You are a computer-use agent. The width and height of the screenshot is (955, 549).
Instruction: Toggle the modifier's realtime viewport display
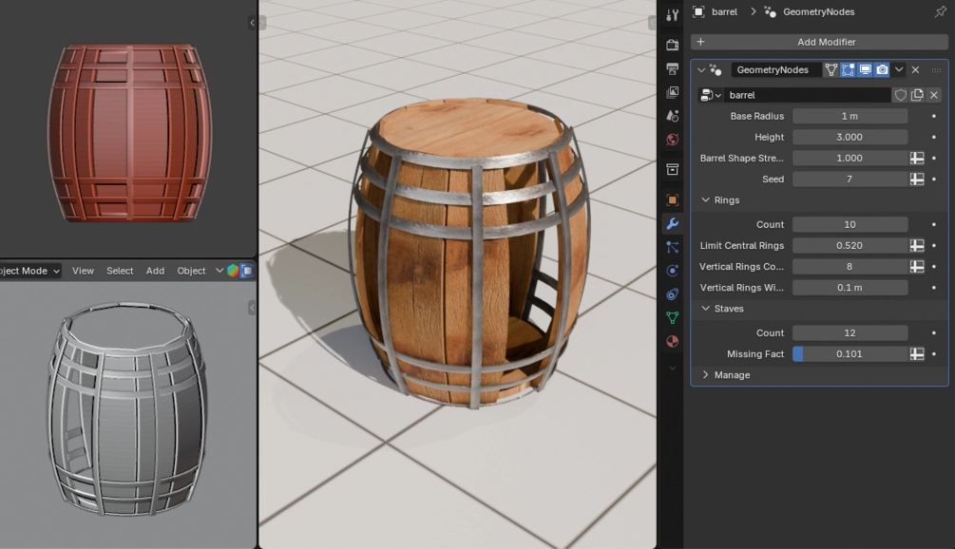[865, 69]
